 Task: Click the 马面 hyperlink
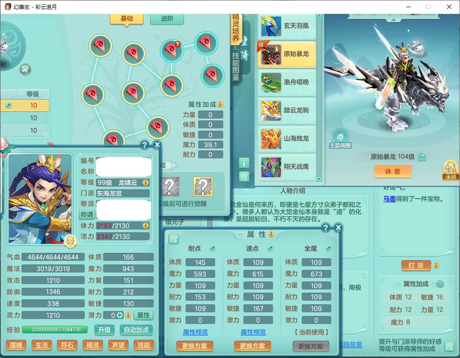389,199
